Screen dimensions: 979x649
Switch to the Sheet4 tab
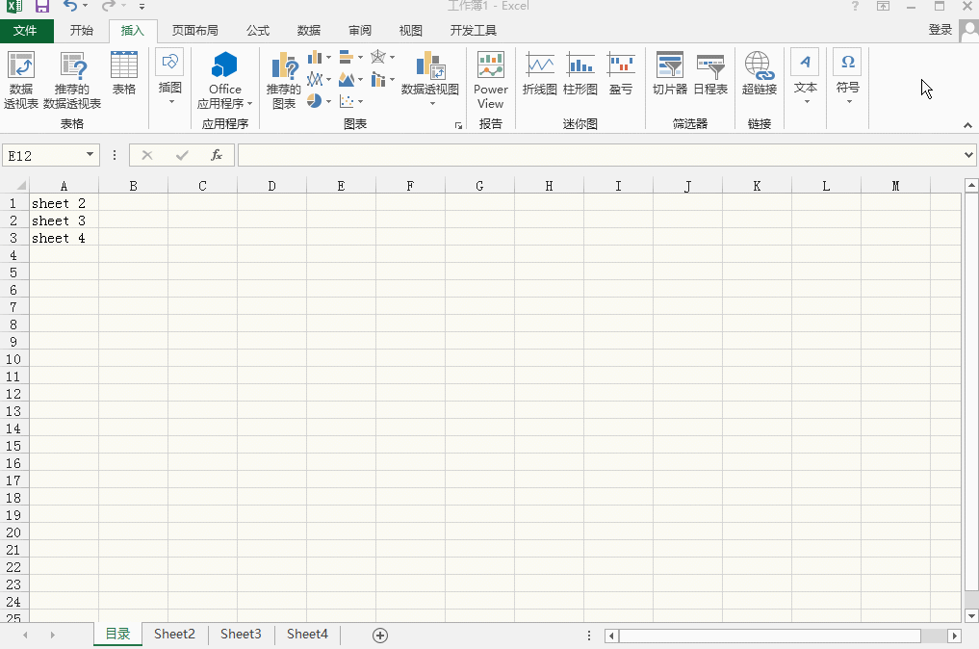click(x=307, y=634)
